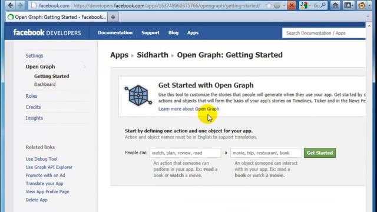Open the Documentation menu
377x212 pixels.
click(x=115, y=33)
